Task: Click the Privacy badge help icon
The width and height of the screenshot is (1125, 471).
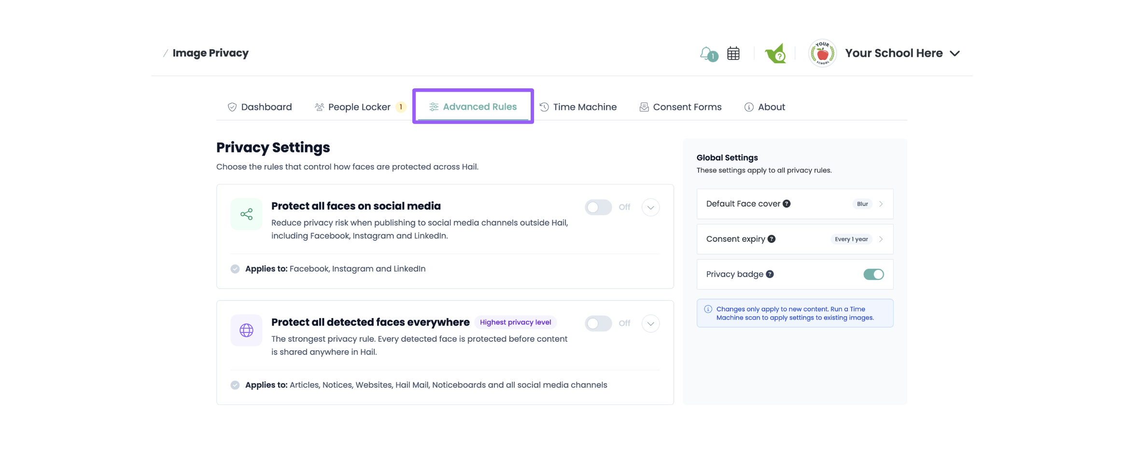Action: (770, 274)
